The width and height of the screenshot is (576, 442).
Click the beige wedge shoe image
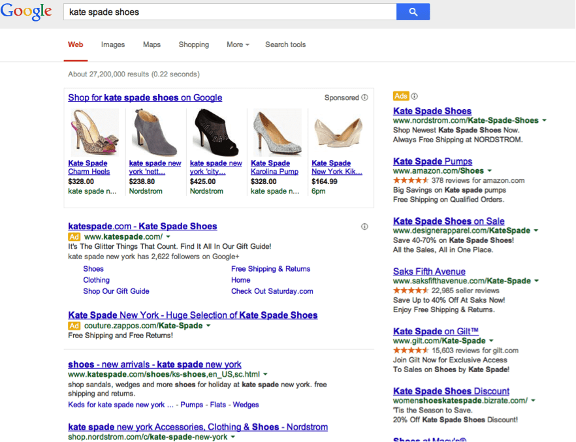coord(338,133)
